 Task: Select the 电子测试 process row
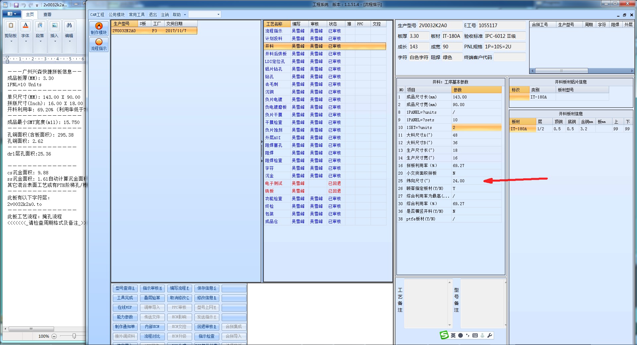(x=325, y=184)
